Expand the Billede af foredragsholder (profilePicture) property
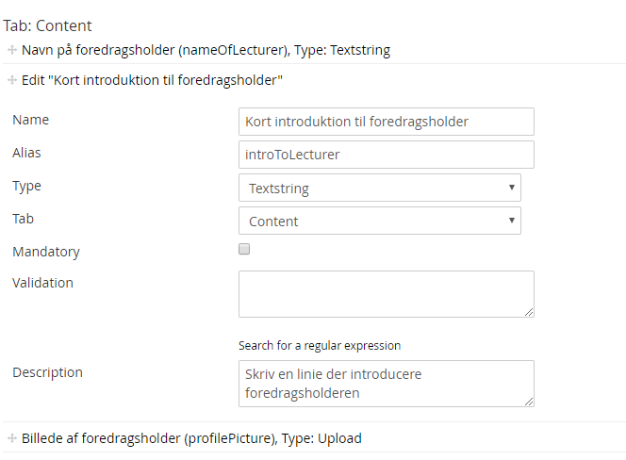The height and width of the screenshot is (460, 626). point(191,438)
